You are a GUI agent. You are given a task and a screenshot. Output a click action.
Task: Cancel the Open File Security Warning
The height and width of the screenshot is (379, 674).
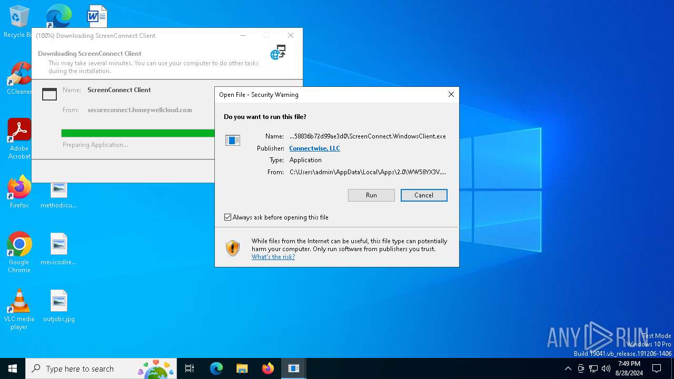tap(424, 195)
